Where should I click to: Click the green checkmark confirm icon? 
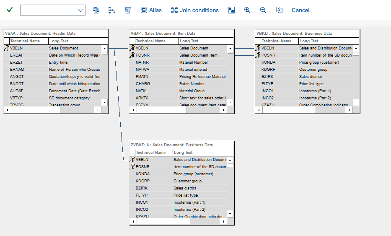[x=10, y=10]
